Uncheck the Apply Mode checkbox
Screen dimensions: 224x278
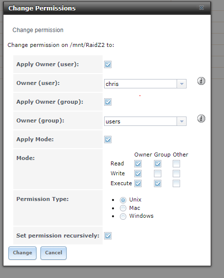click(108, 139)
